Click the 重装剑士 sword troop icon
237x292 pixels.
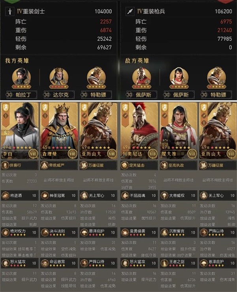pyautogui.click(x=10, y=11)
